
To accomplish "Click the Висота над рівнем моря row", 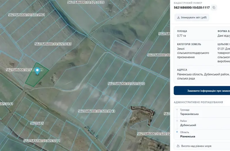I will 202,146.
